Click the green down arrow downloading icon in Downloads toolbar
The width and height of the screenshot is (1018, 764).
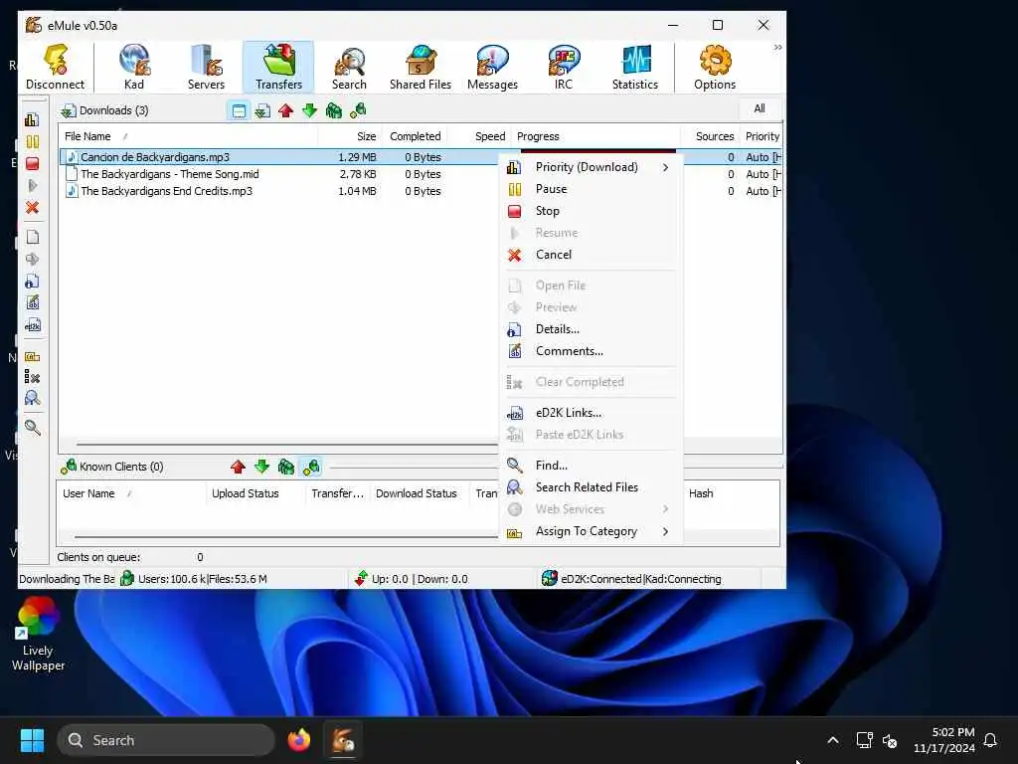point(310,111)
